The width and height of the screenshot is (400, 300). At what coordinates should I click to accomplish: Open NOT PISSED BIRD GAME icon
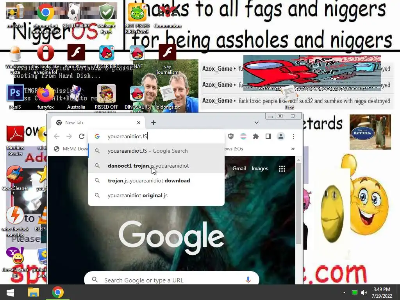coord(137,19)
